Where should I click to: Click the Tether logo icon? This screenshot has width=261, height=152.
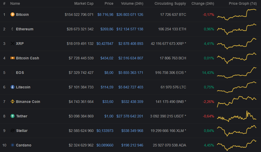[x=12, y=116]
